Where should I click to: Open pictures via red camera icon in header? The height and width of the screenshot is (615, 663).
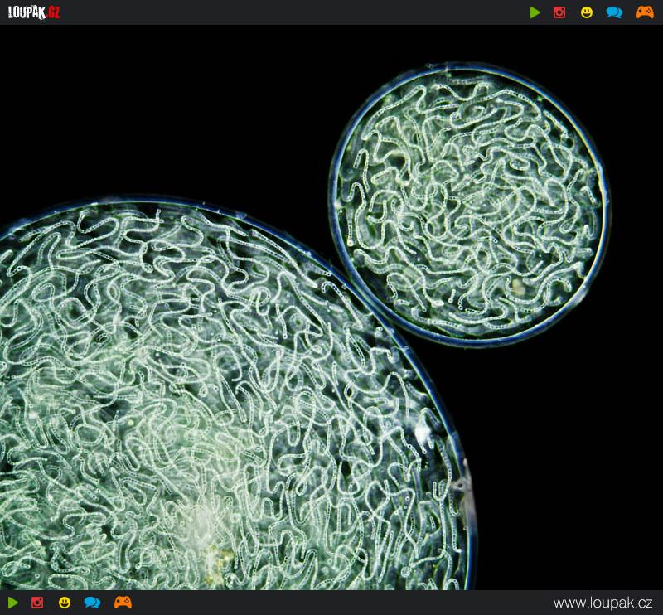(x=559, y=12)
